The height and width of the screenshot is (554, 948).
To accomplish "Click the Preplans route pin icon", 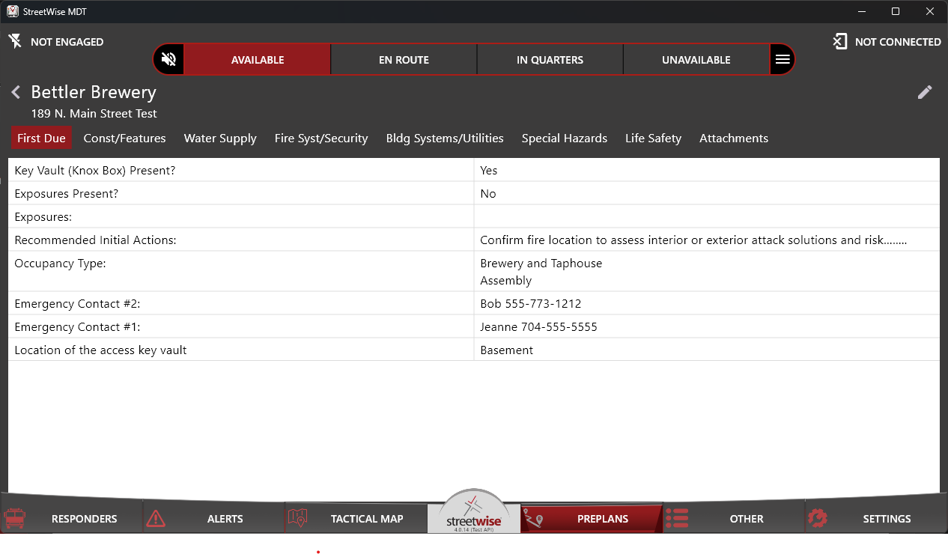I will coord(534,518).
